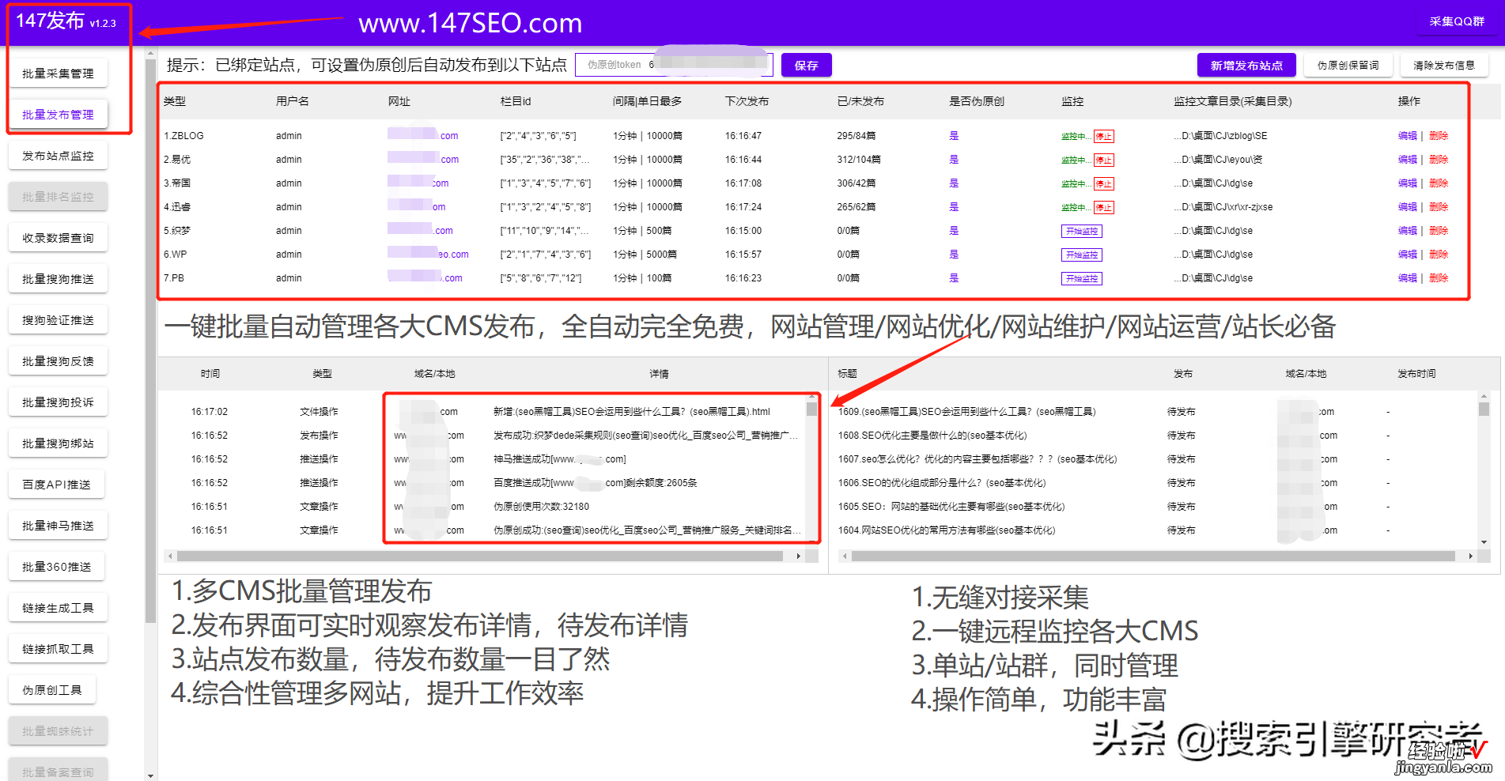Edit the 6.WP site entry

click(1408, 255)
